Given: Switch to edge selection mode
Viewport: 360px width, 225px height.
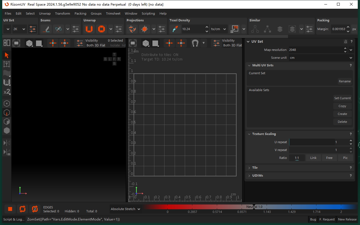Looking at the screenshot, I should click(7, 112).
